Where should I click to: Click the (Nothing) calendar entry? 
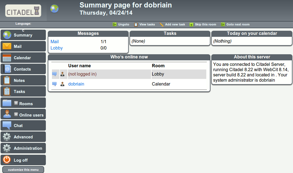222,41
